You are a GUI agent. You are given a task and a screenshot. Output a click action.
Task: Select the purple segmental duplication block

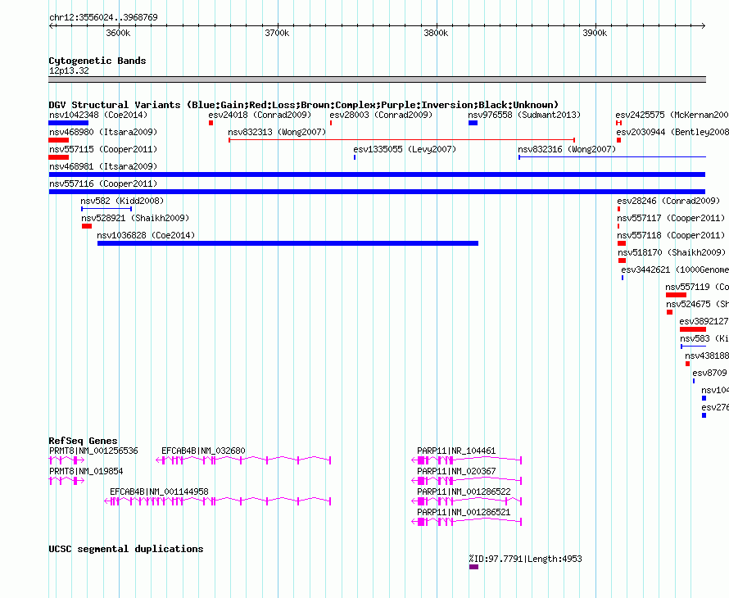coord(473,567)
